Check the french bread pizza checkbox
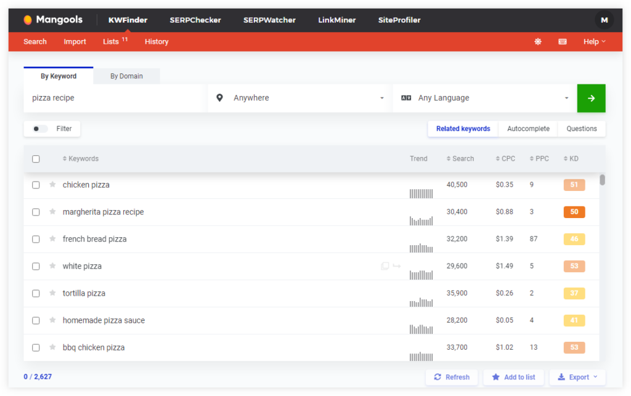The height and width of the screenshot is (396, 631). tap(36, 239)
